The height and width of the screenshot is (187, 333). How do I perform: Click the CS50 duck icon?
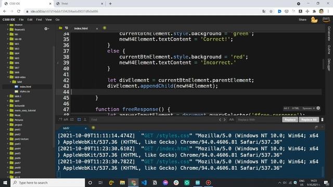point(314,20)
